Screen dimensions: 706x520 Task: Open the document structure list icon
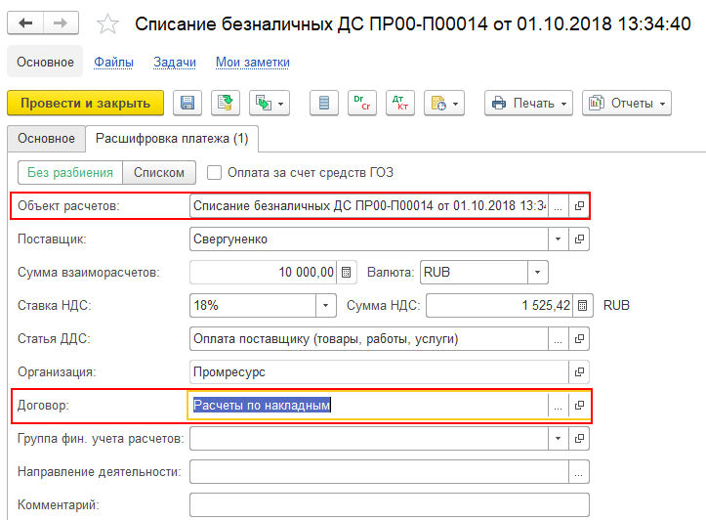point(324,104)
